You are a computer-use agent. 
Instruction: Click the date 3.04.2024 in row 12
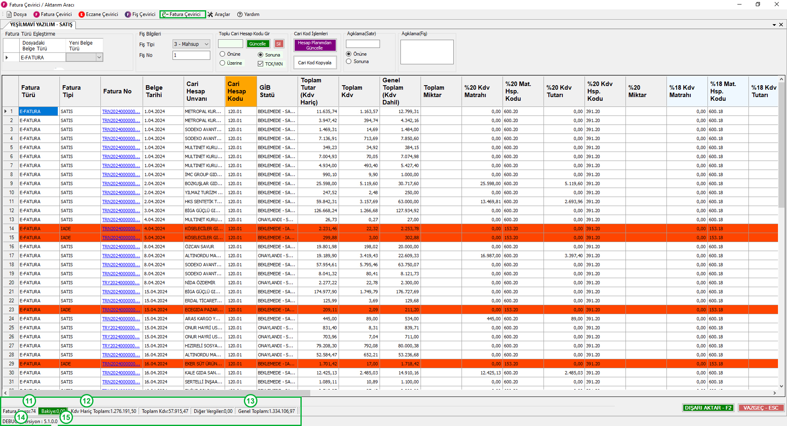click(163, 211)
